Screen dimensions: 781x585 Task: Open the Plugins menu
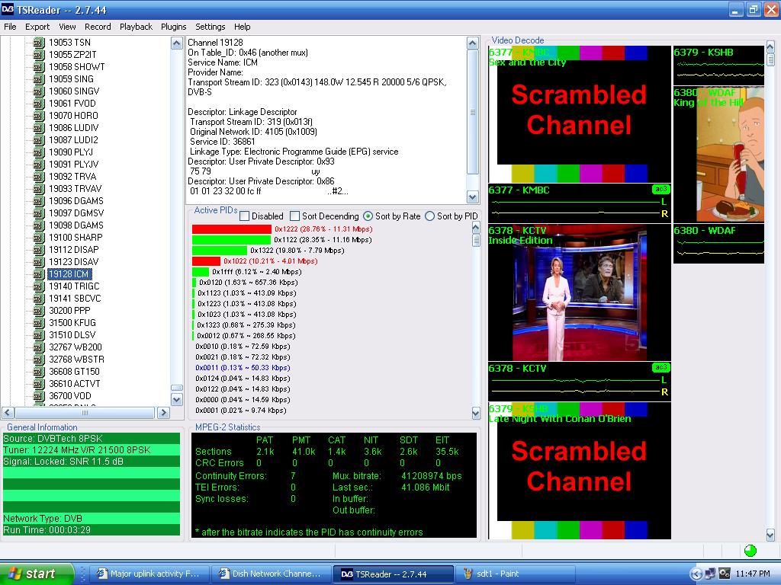point(173,27)
